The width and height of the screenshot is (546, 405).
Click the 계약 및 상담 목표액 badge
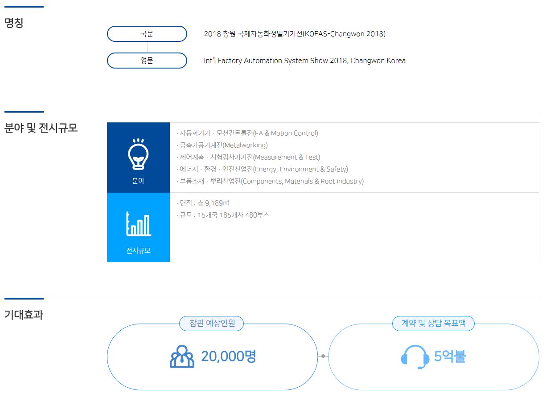pyautogui.click(x=433, y=323)
